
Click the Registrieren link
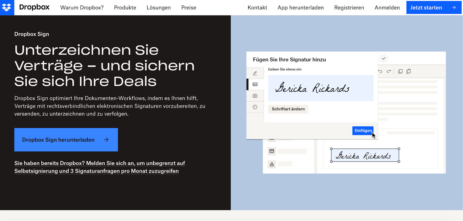[x=349, y=8]
